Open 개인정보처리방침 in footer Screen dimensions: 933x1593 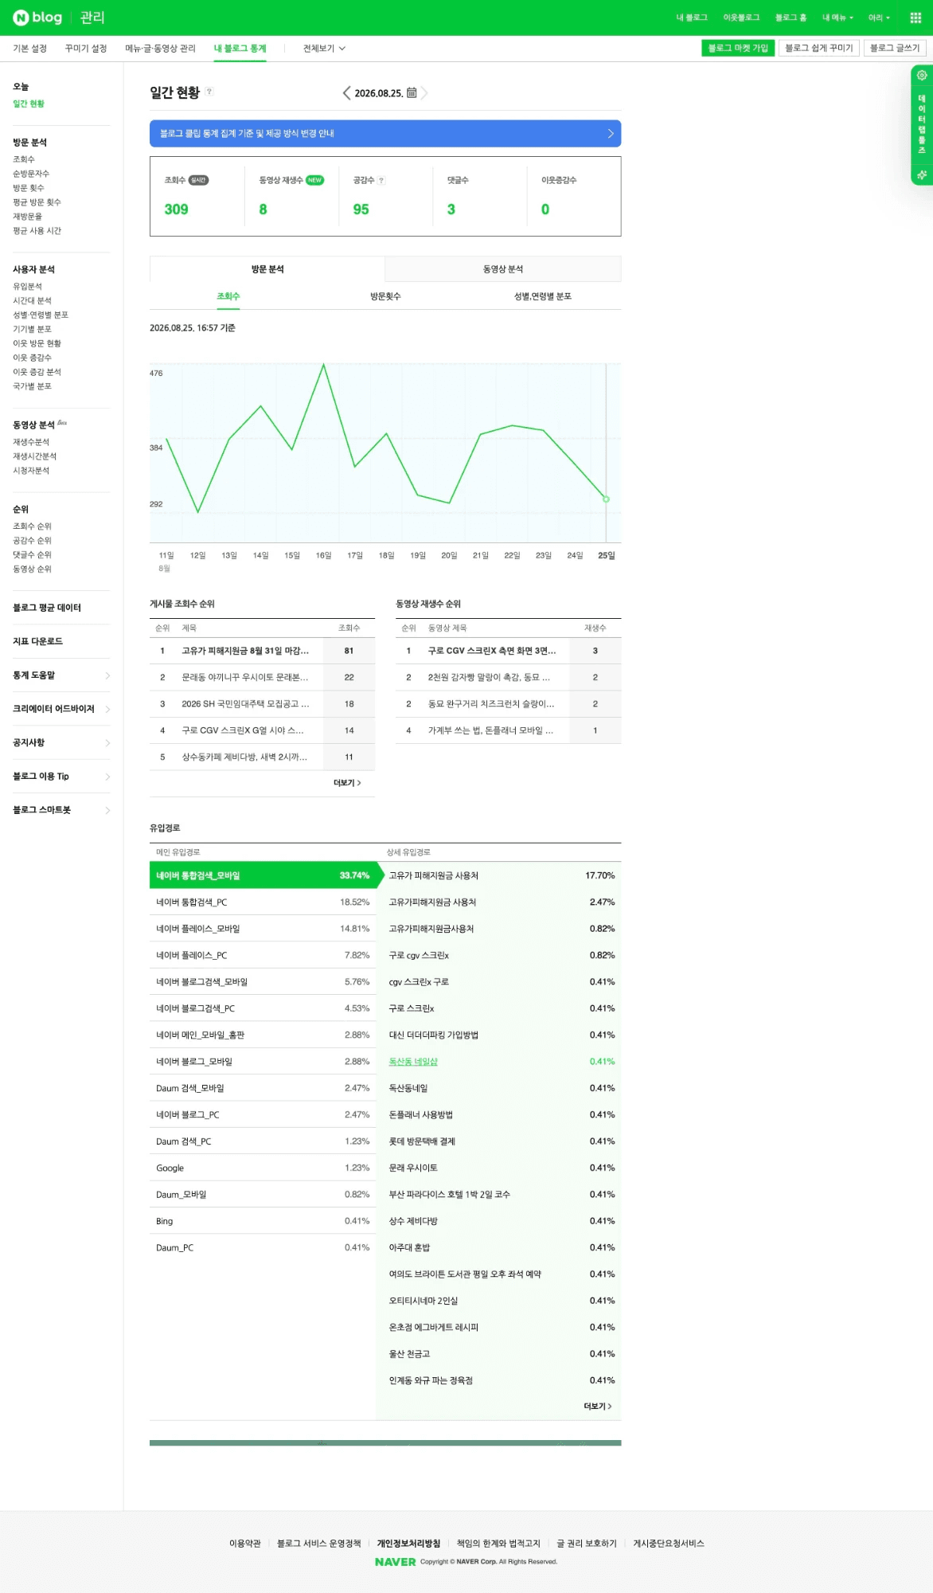pyautogui.click(x=408, y=1543)
